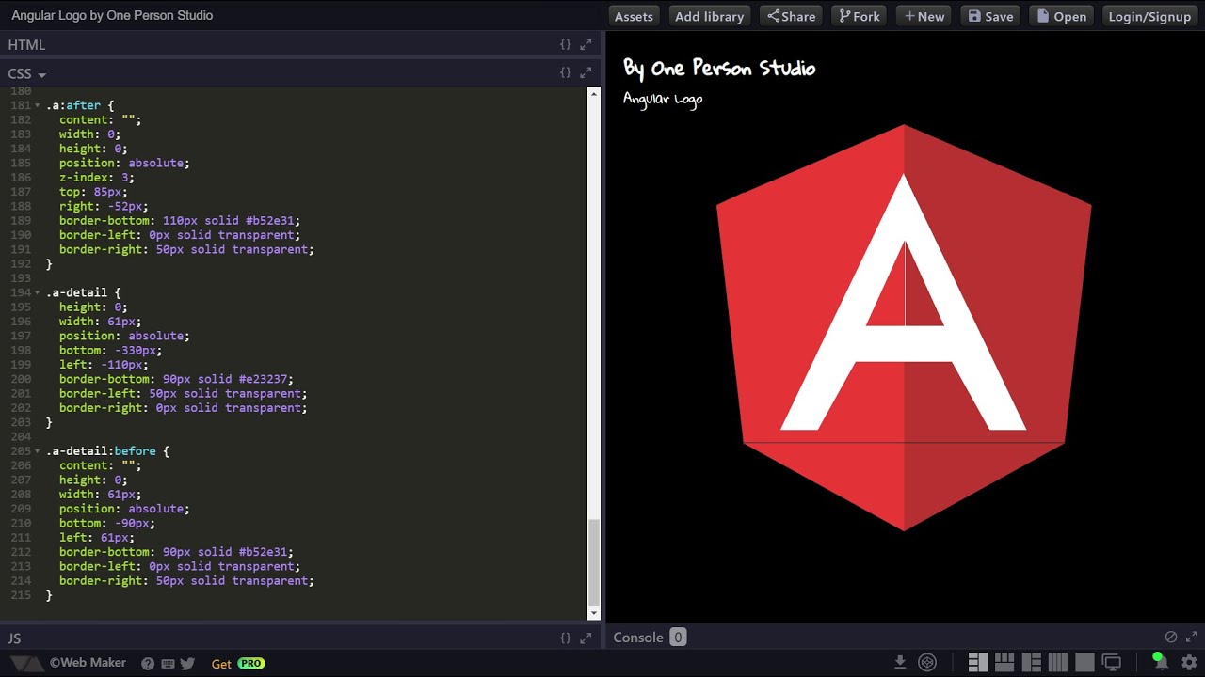This screenshot has width=1205, height=677.
Task: Open preview in detached window icon
Action: pyautogui.click(x=1112, y=662)
